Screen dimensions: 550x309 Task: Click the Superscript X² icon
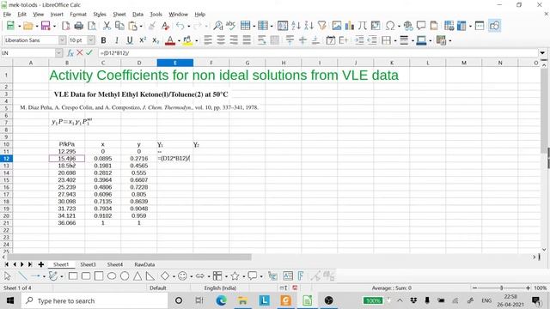[x=143, y=40]
